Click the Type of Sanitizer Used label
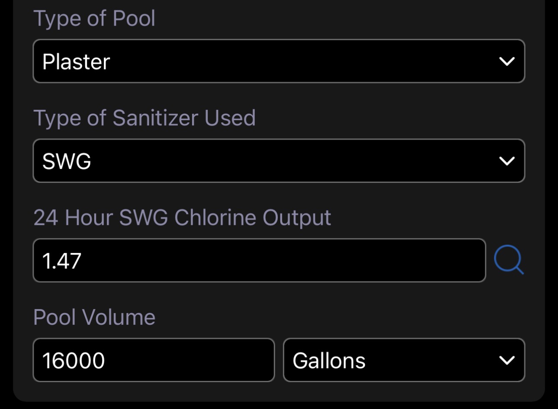The width and height of the screenshot is (558, 409). [144, 118]
